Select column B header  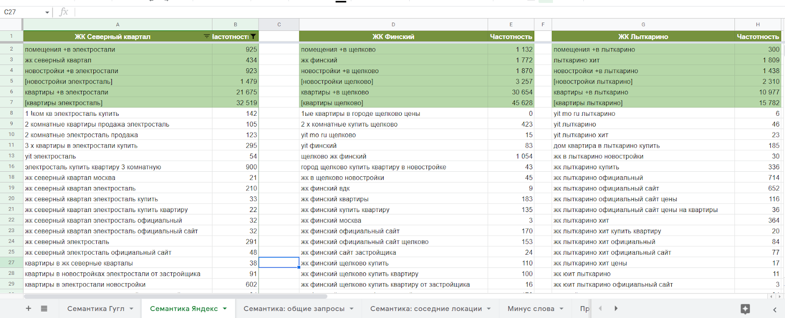[235, 25]
